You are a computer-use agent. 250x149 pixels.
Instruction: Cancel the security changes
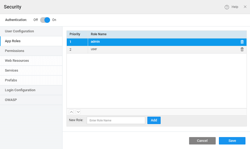point(202,141)
